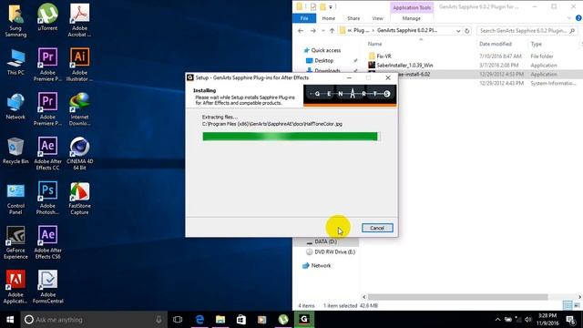
Task: Select Internet Download Manager desktop icon
Action: coord(79,109)
